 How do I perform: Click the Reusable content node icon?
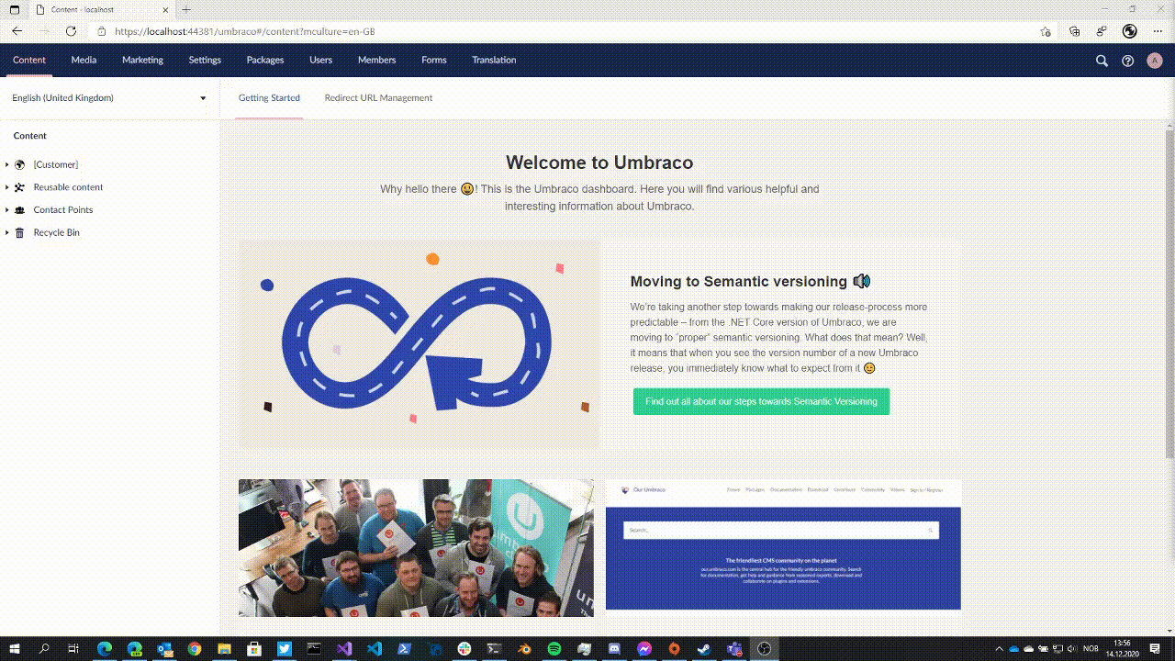[x=20, y=187]
